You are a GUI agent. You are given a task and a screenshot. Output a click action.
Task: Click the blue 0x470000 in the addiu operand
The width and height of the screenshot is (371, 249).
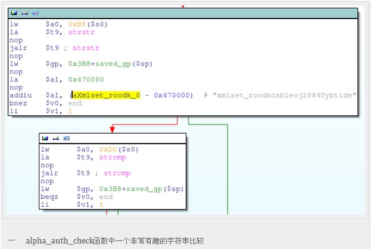[x=172, y=95]
